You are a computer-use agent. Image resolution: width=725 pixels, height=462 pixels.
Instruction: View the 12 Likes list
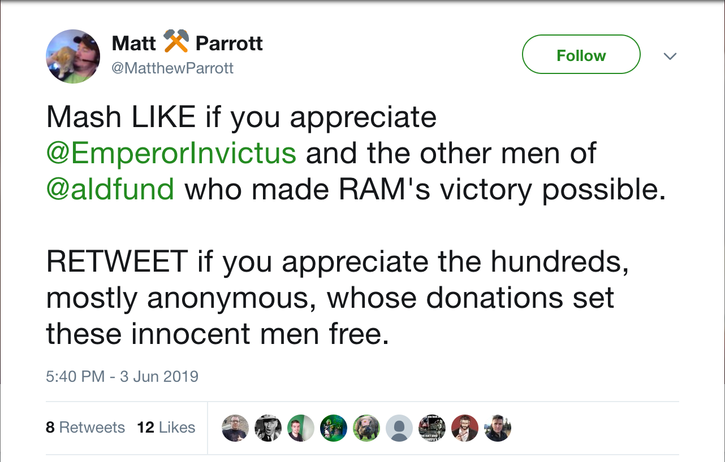(x=166, y=428)
